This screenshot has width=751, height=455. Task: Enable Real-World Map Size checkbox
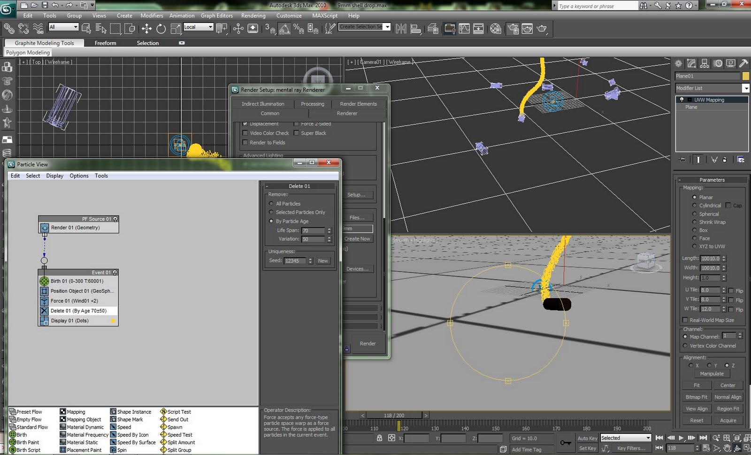click(x=685, y=320)
